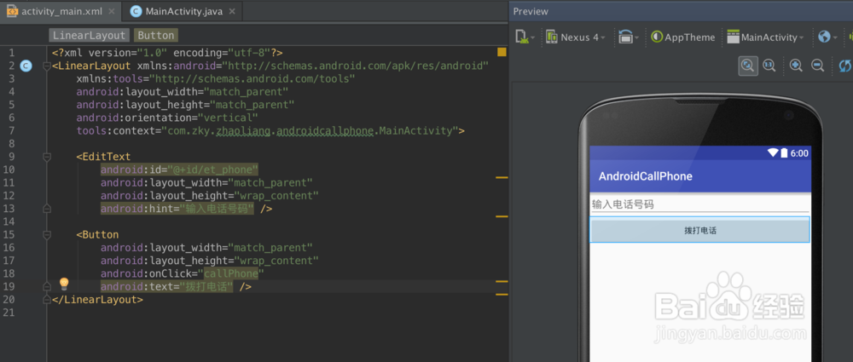Image resolution: width=853 pixels, height=362 pixels.
Task: Click the fold end marker on line 20
Action: (x=47, y=300)
